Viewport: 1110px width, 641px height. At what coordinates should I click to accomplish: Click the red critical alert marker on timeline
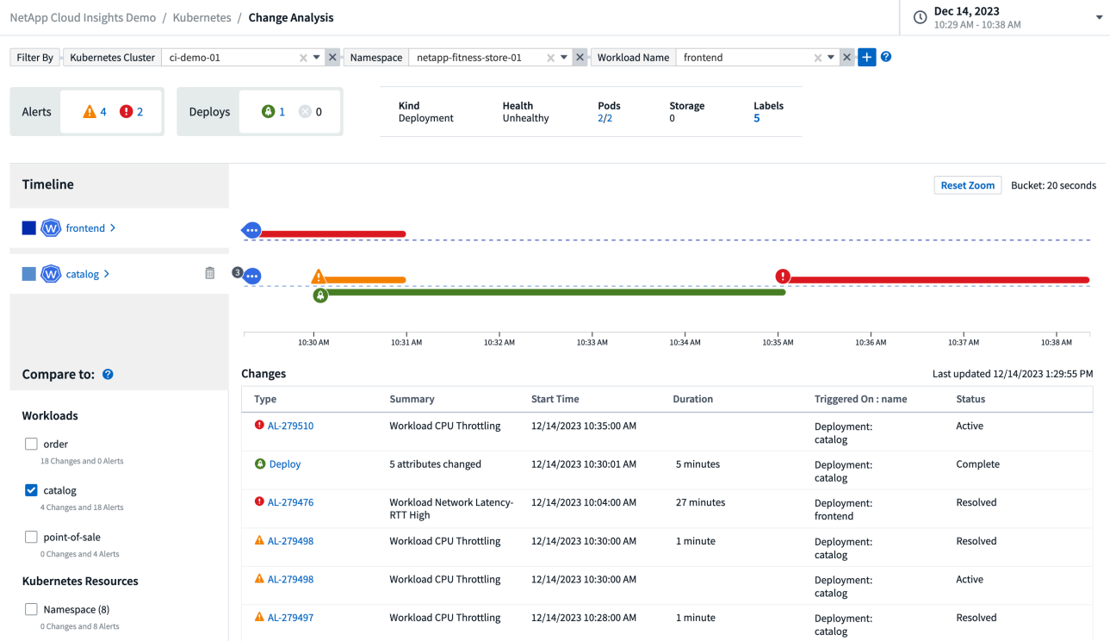[782, 277]
